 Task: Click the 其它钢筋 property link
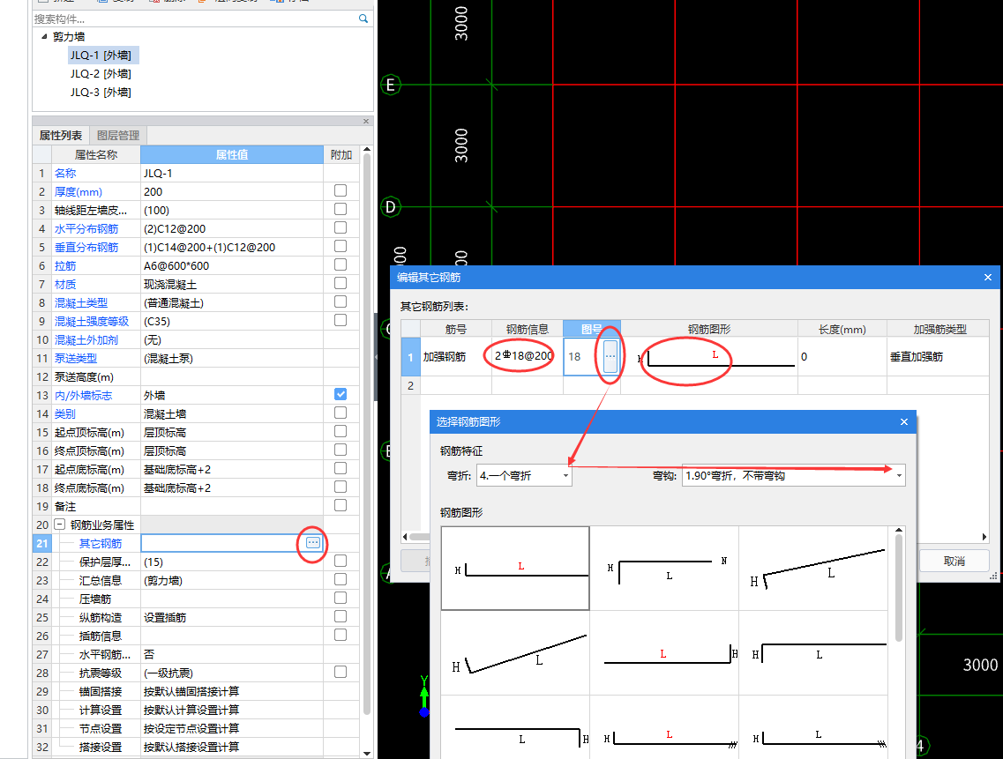(101, 544)
